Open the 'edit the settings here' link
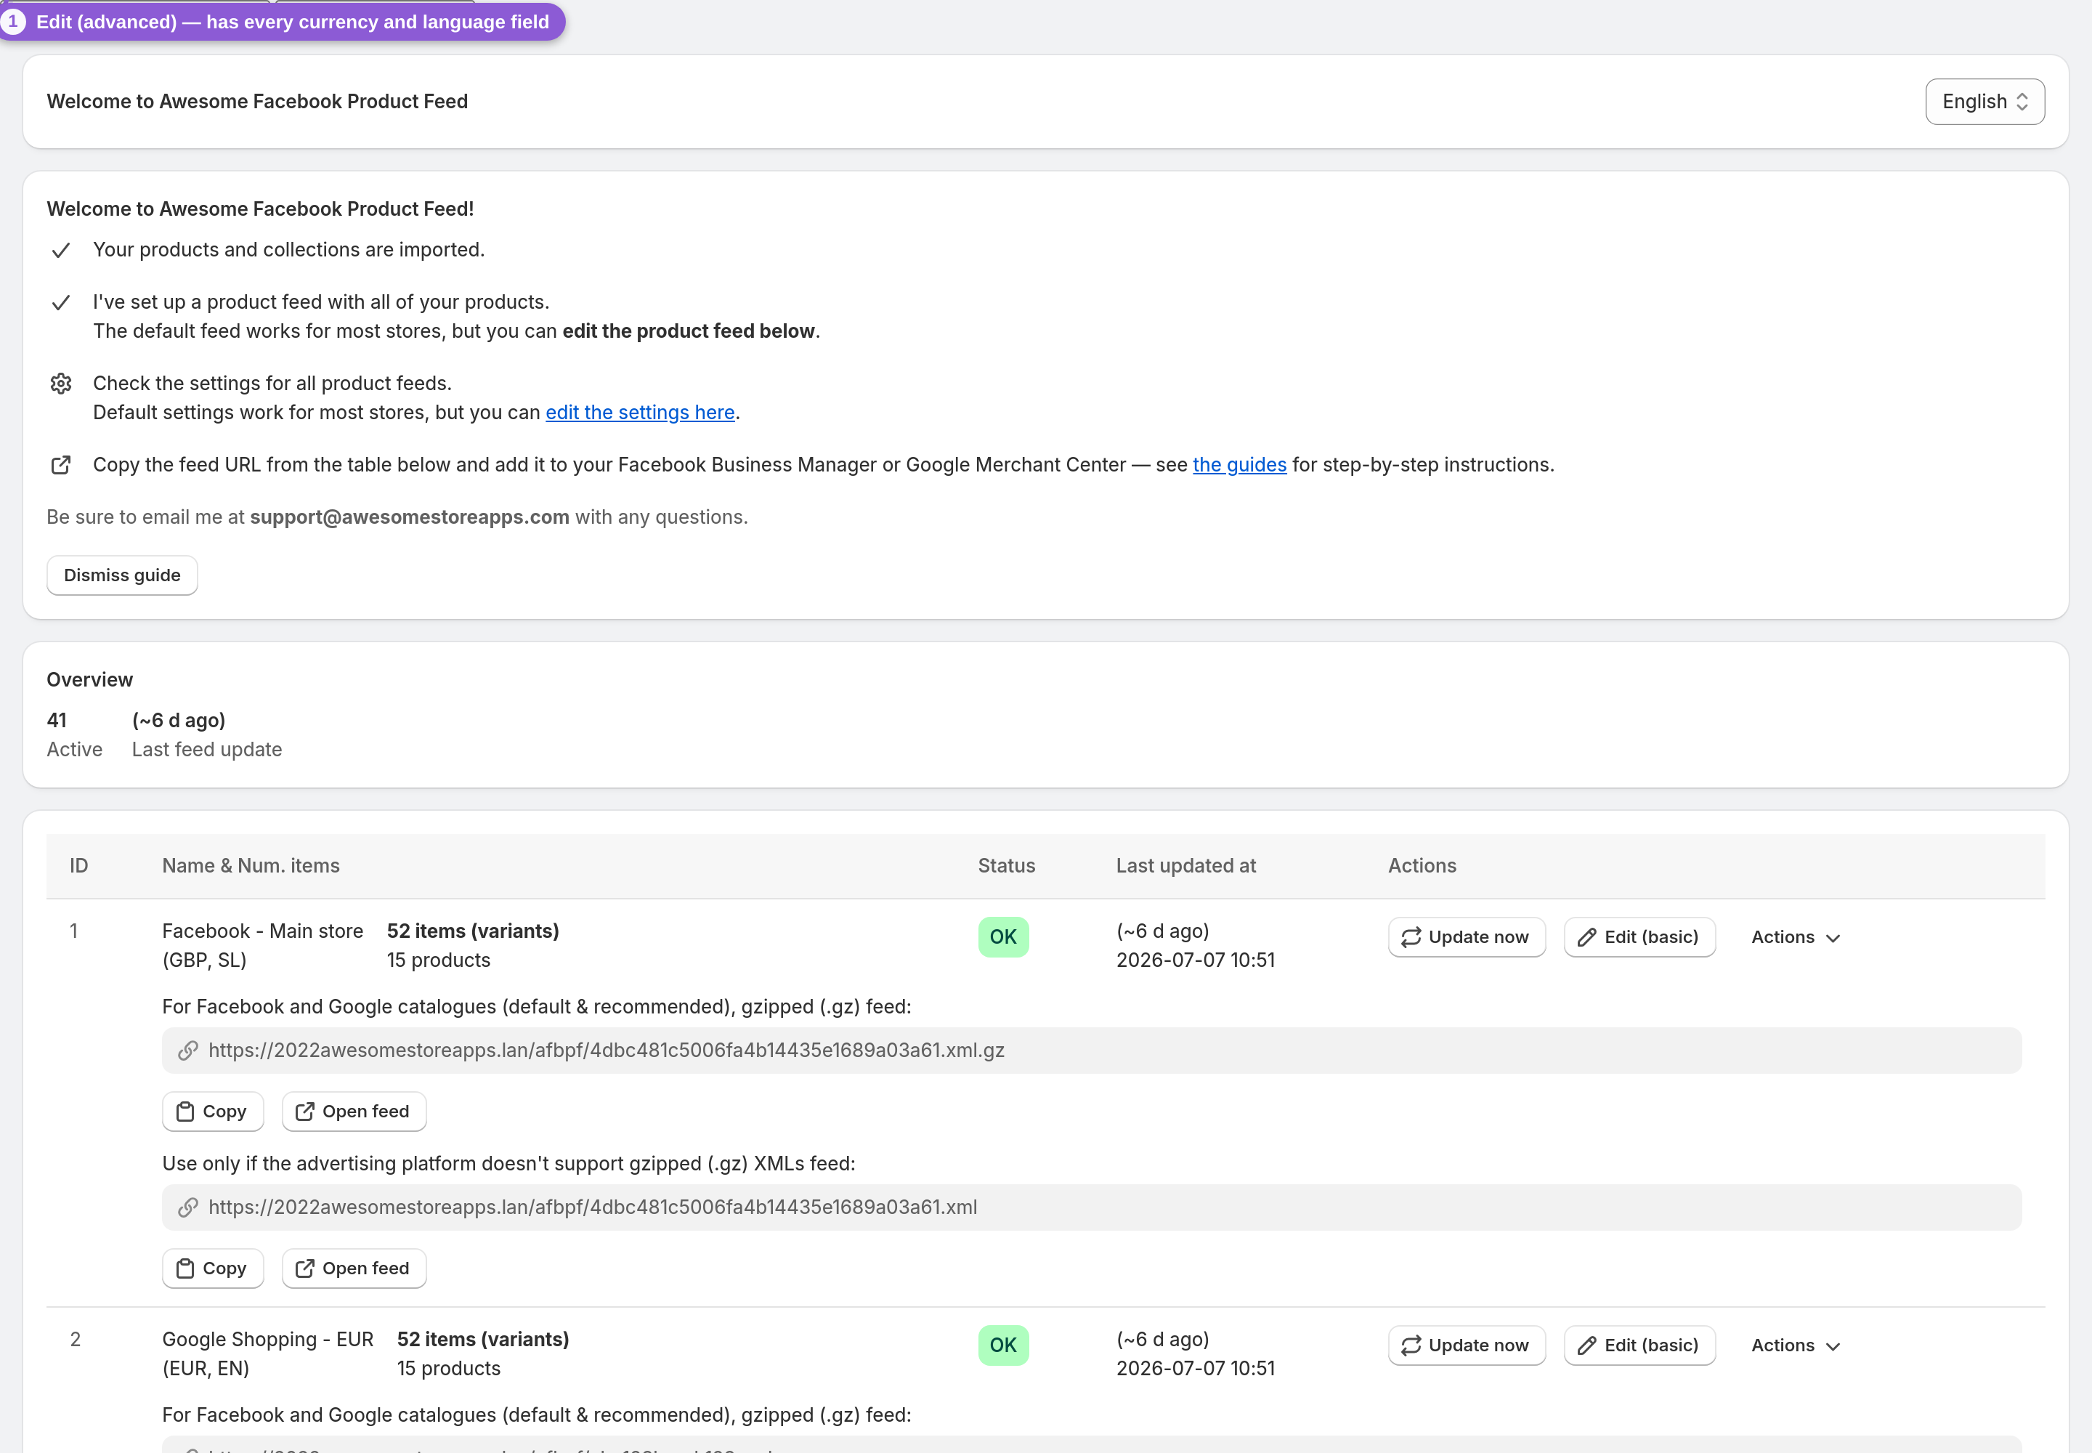The width and height of the screenshot is (2092, 1453). pyautogui.click(x=640, y=413)
